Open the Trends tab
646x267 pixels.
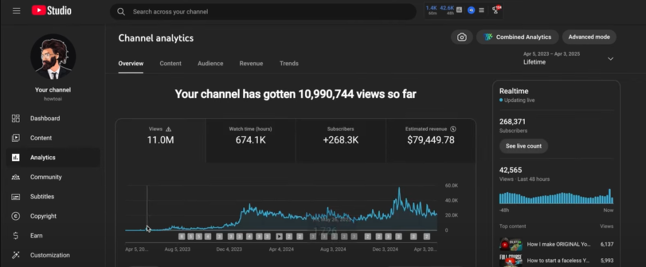[x=289, y=63]
